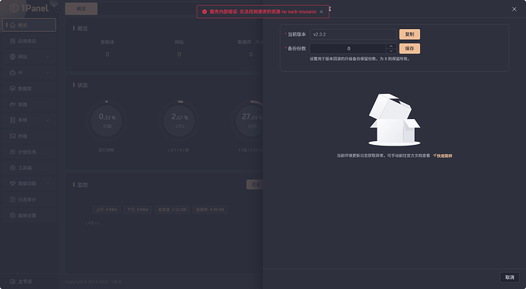Click the 网站 count in overview card

coord(179,54)
